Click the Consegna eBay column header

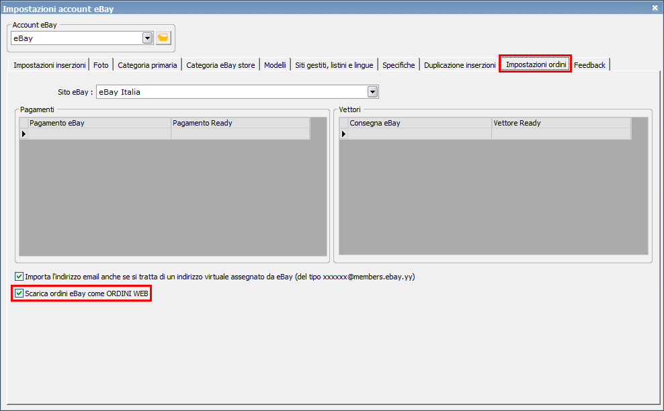[419, 123]
